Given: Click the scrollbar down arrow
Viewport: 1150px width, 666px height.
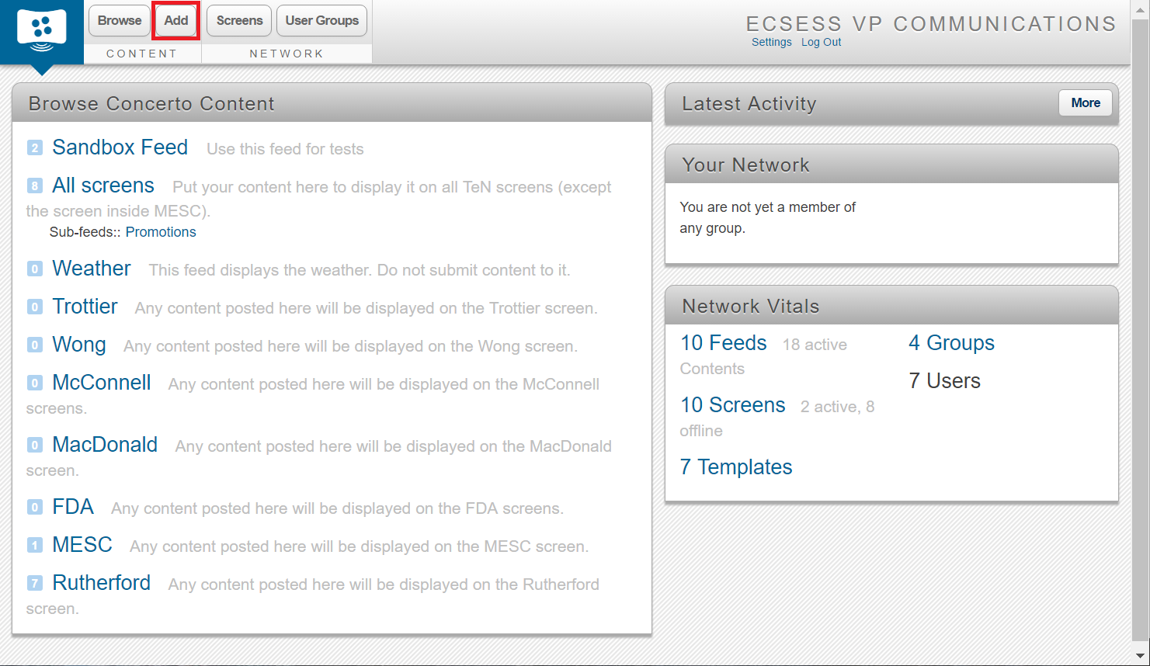Looking at the screenshot, I should coord(1140,656).
